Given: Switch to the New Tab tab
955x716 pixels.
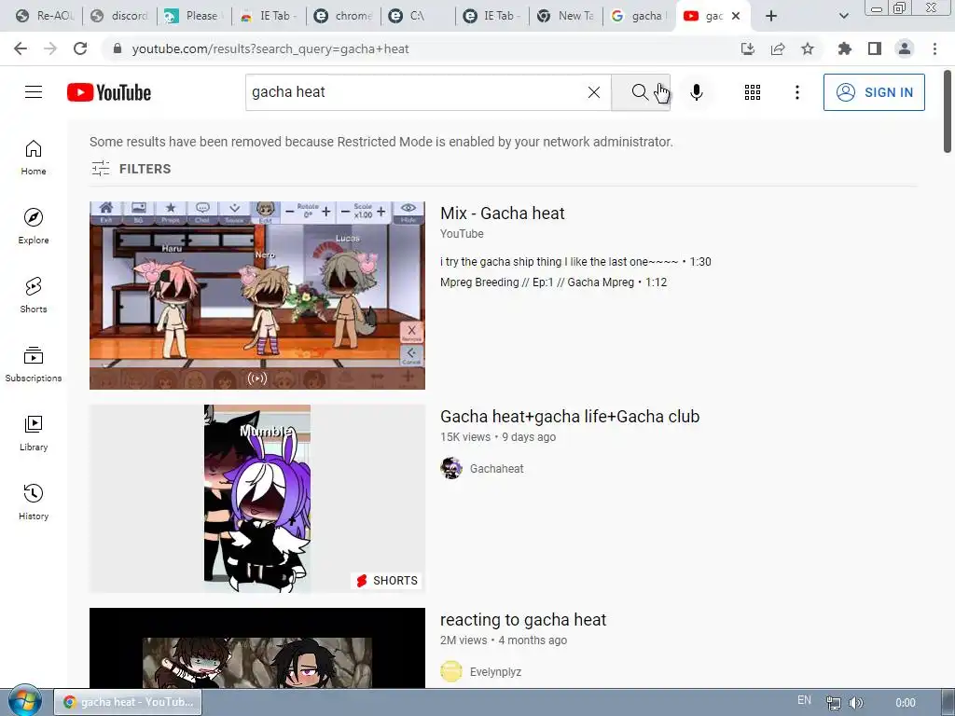Looking at the screenshot, I should [566, 16].
